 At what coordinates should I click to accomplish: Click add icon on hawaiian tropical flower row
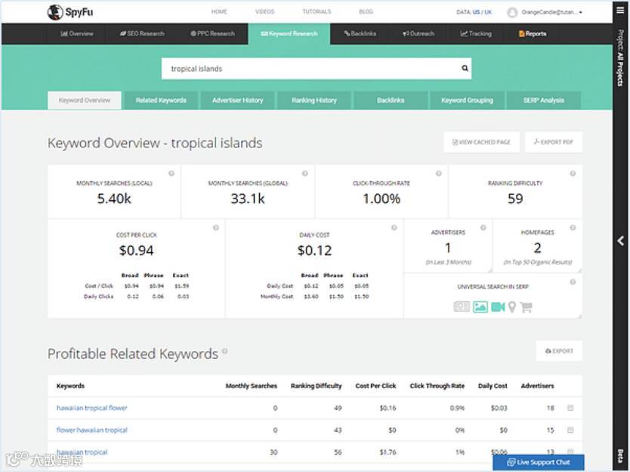pos(570,408)
